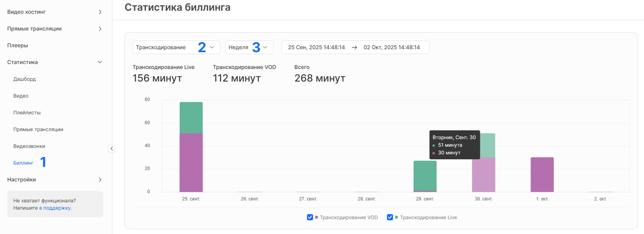Collapse the Статистика section chevron
644x234 pixels.
[x=100, y=62]
